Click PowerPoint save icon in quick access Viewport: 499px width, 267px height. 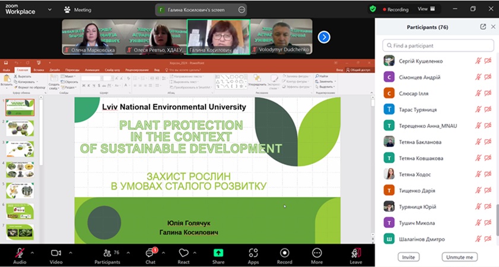pyautogui.click(x=6, y=63)
